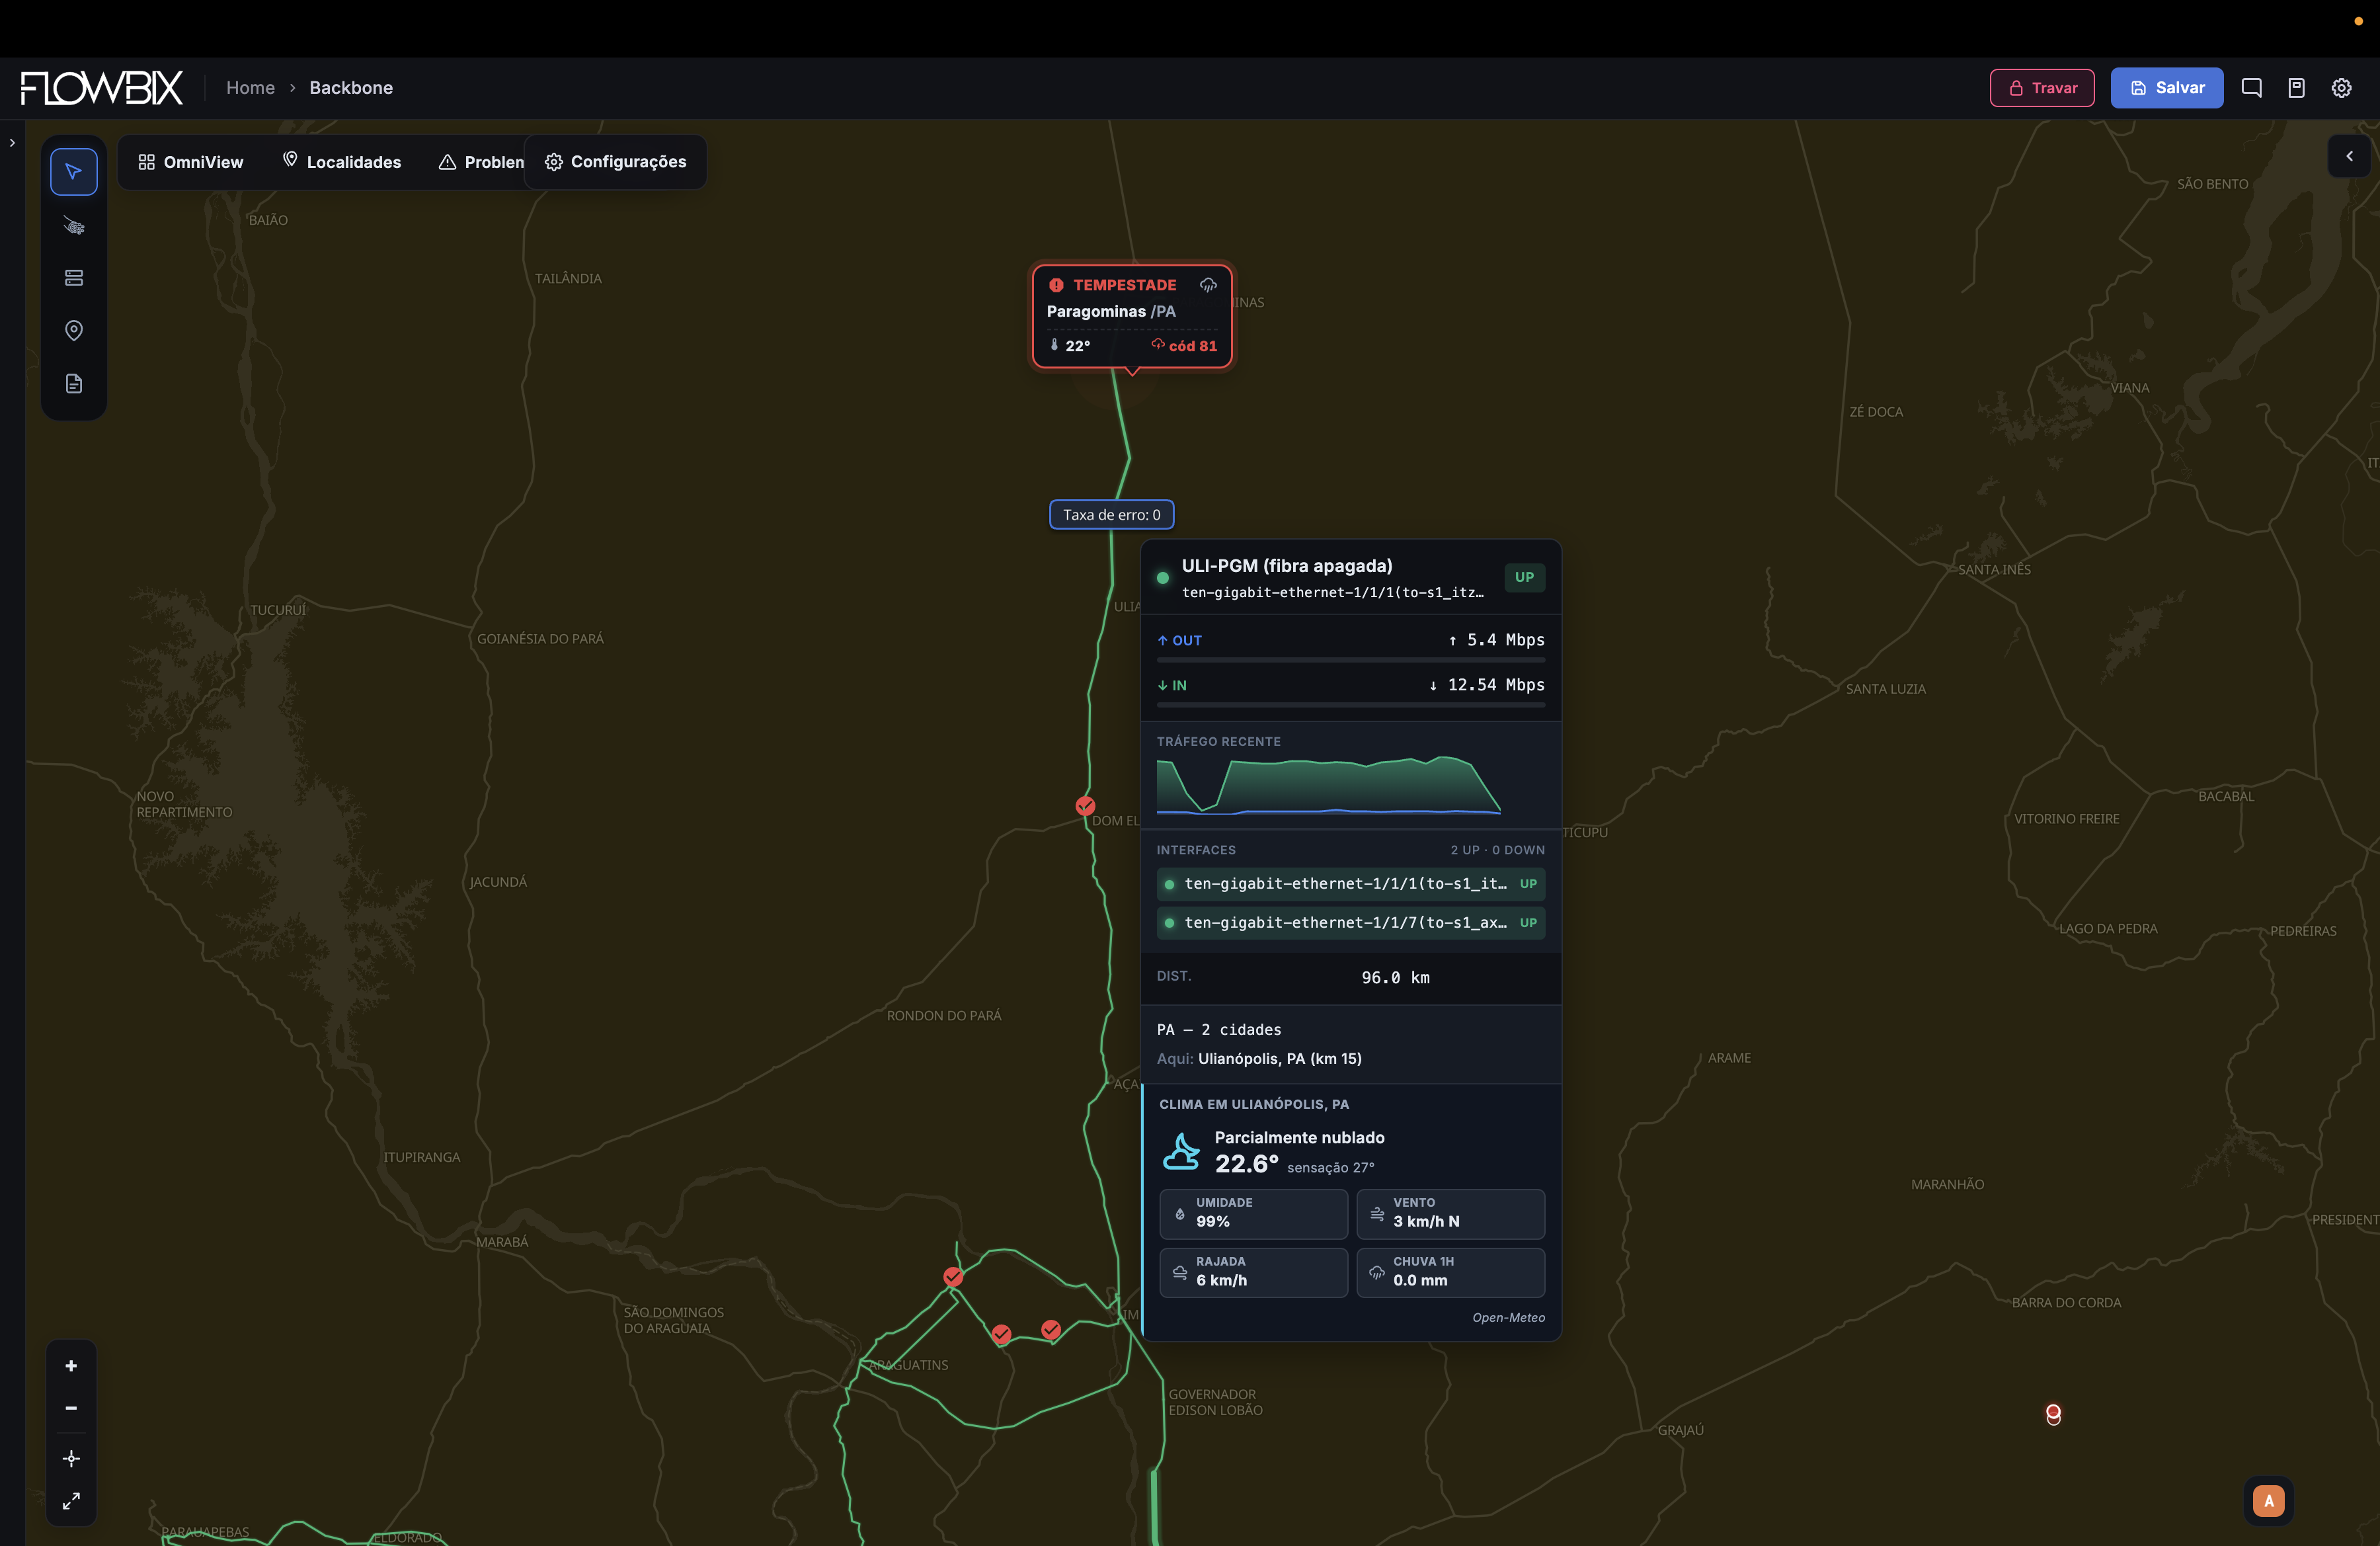
Task: Select the cursor pointer tool
Action: (73, 171)
